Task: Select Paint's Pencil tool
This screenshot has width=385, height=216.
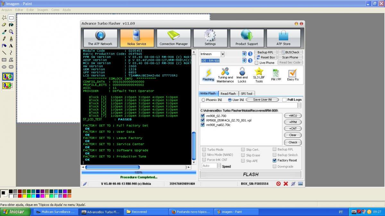Action: [x=4, y=39]
